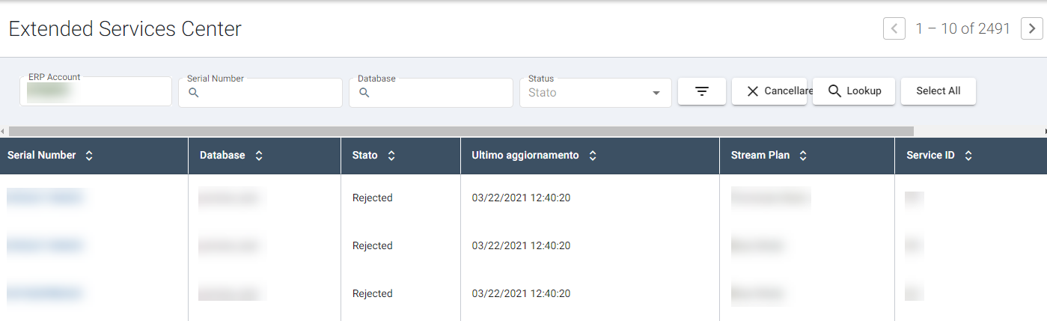Viewport: 1047px width, 321px height.
Task: Click the Lookup button
Action: pos(854,91)
